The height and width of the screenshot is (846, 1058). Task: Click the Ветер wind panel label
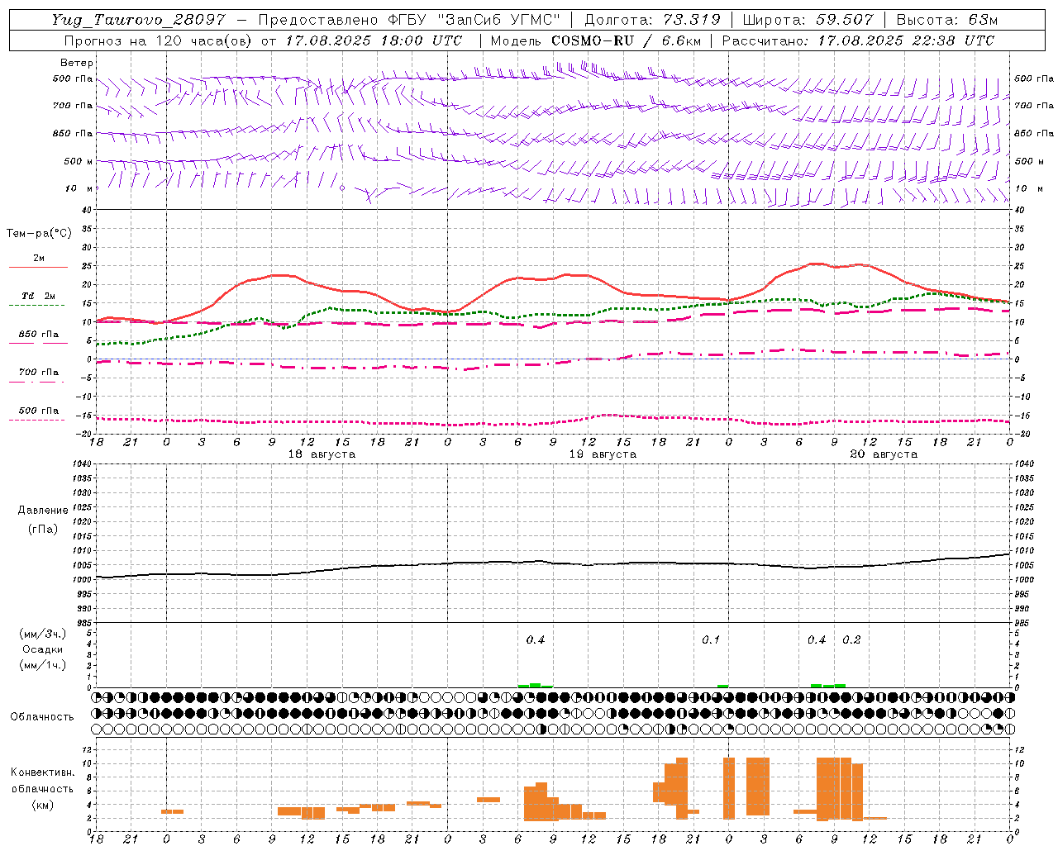(x=77, y=63)
